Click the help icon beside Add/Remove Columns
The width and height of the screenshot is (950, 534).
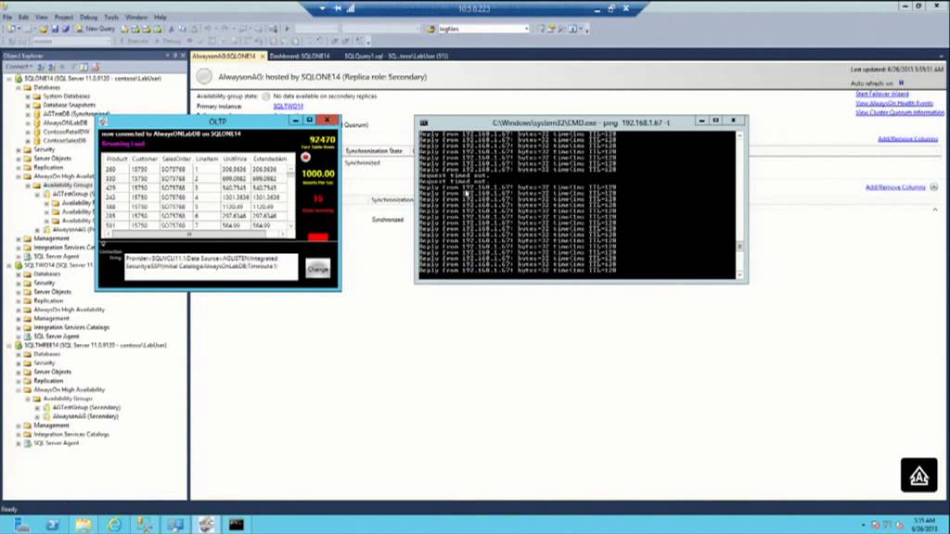point(934,187)
